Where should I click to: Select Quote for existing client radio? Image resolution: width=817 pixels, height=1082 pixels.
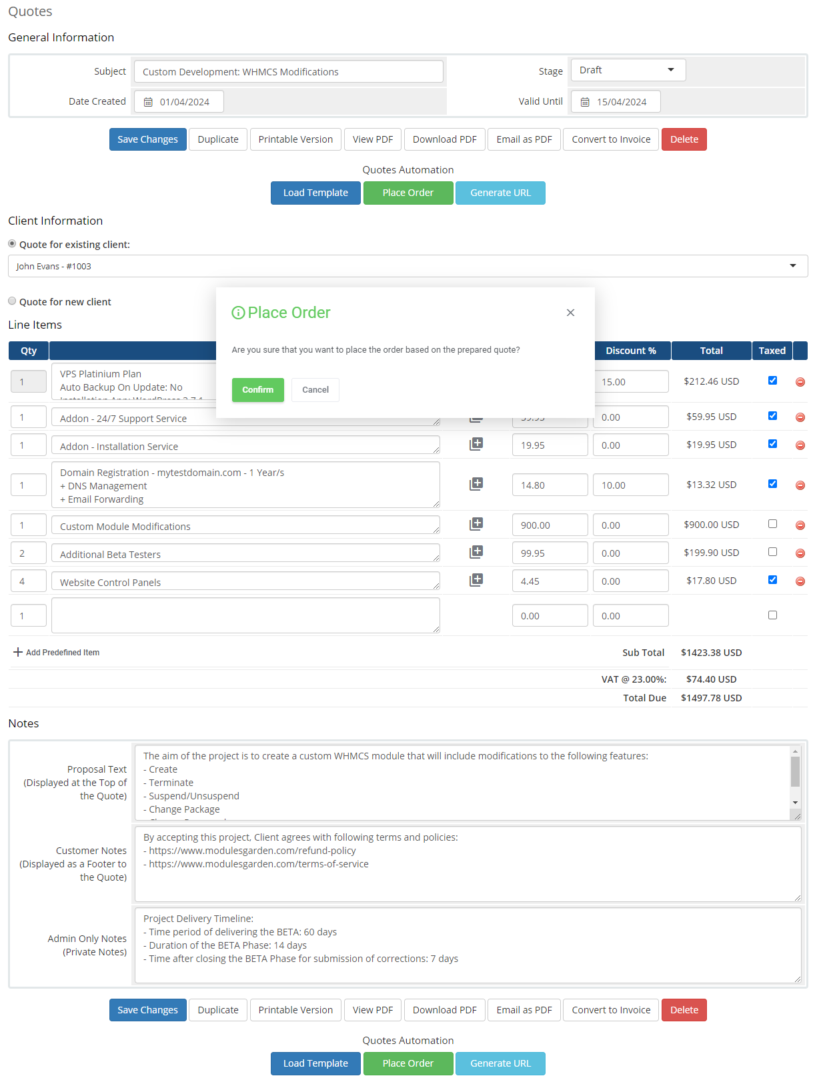12,244
